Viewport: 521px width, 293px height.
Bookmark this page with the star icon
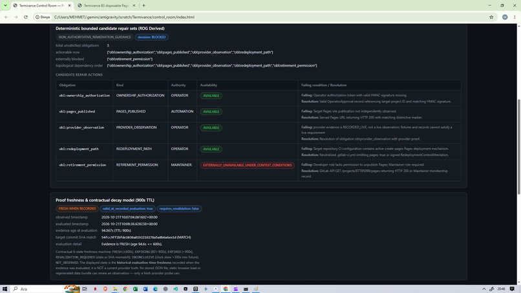point(491,17)
